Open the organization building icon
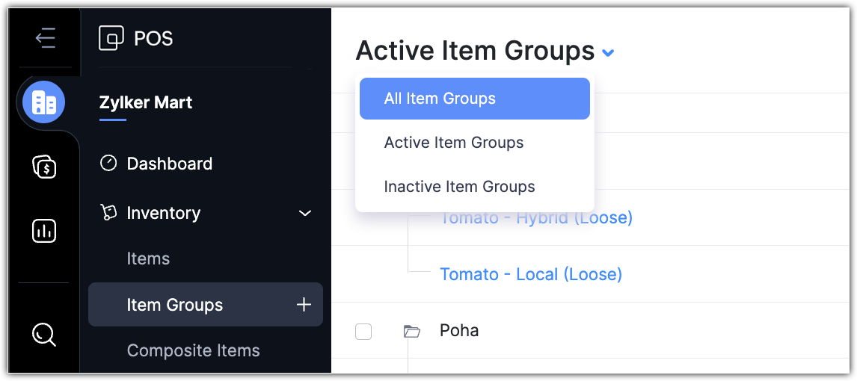 point(44,102)
